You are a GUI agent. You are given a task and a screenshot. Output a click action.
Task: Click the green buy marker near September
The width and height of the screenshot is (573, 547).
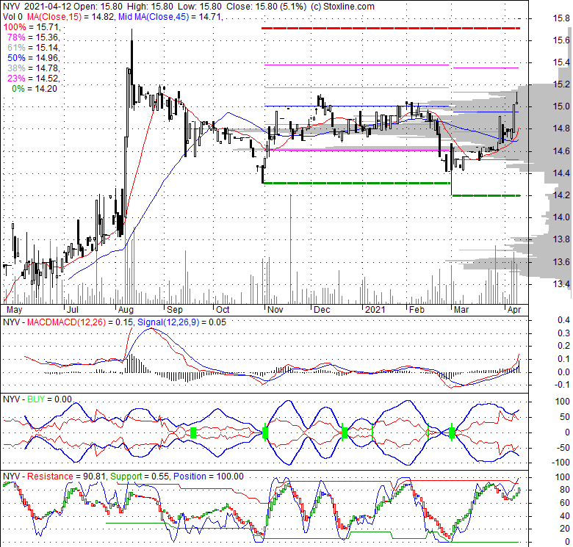click(193, 433)
